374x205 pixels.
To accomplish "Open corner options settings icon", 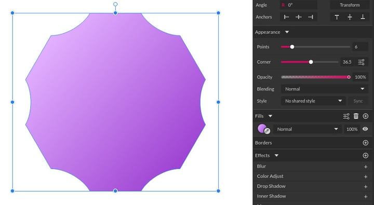I will 361,62.
